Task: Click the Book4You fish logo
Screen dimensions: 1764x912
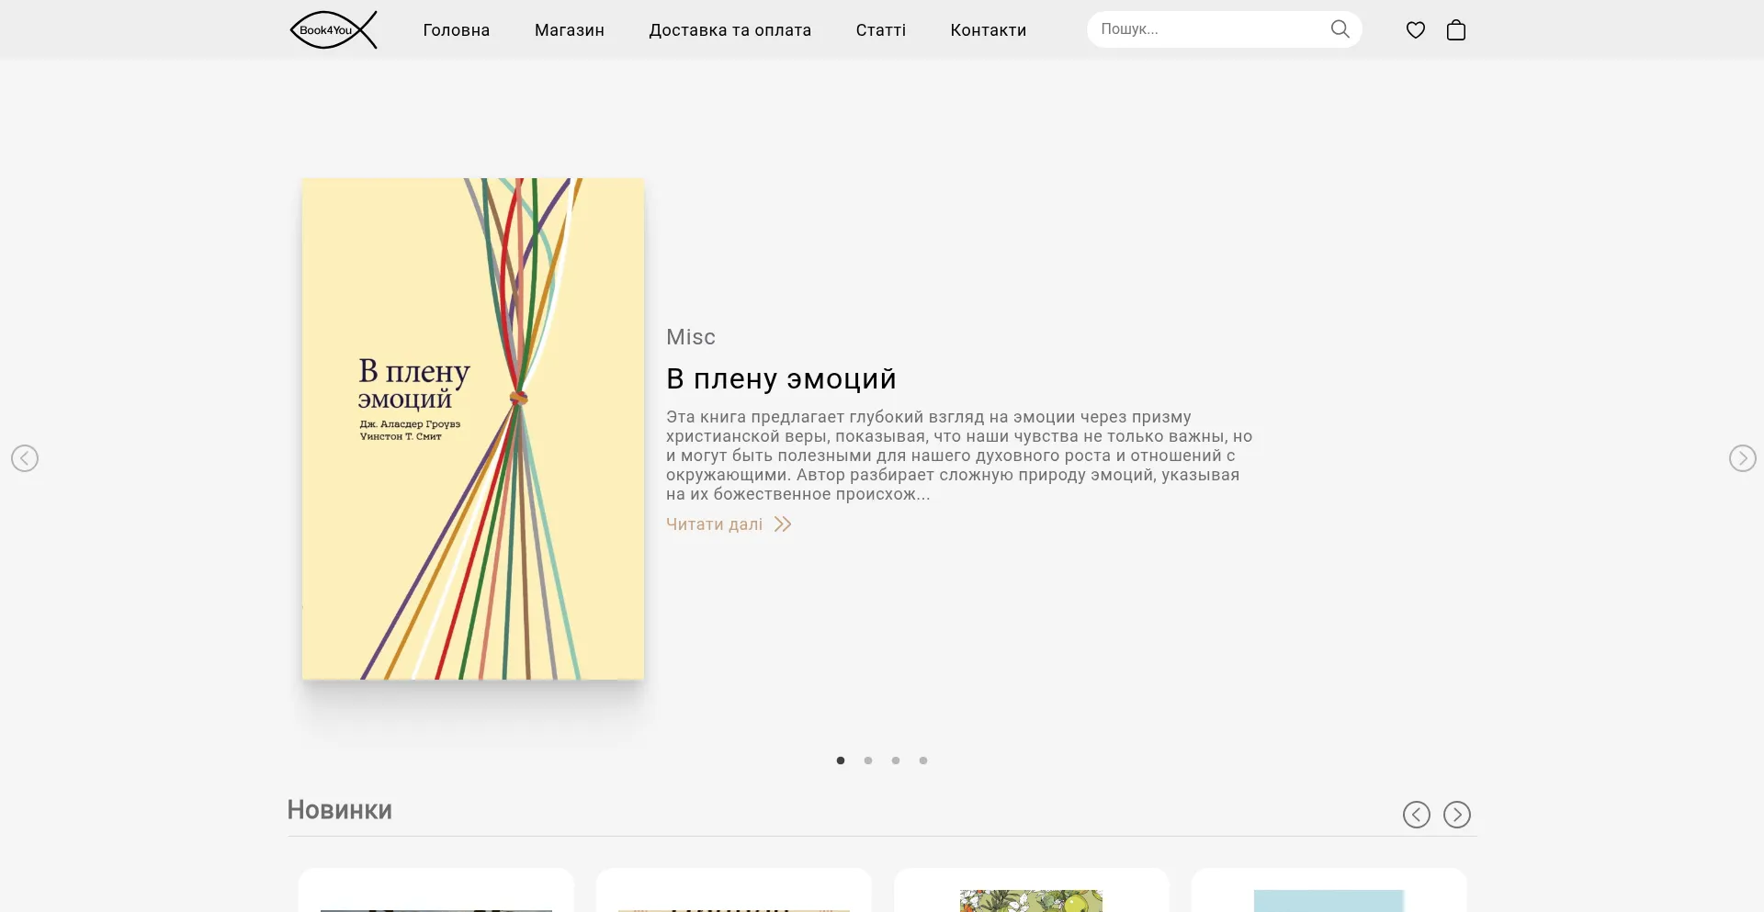Action: point(333,30)
